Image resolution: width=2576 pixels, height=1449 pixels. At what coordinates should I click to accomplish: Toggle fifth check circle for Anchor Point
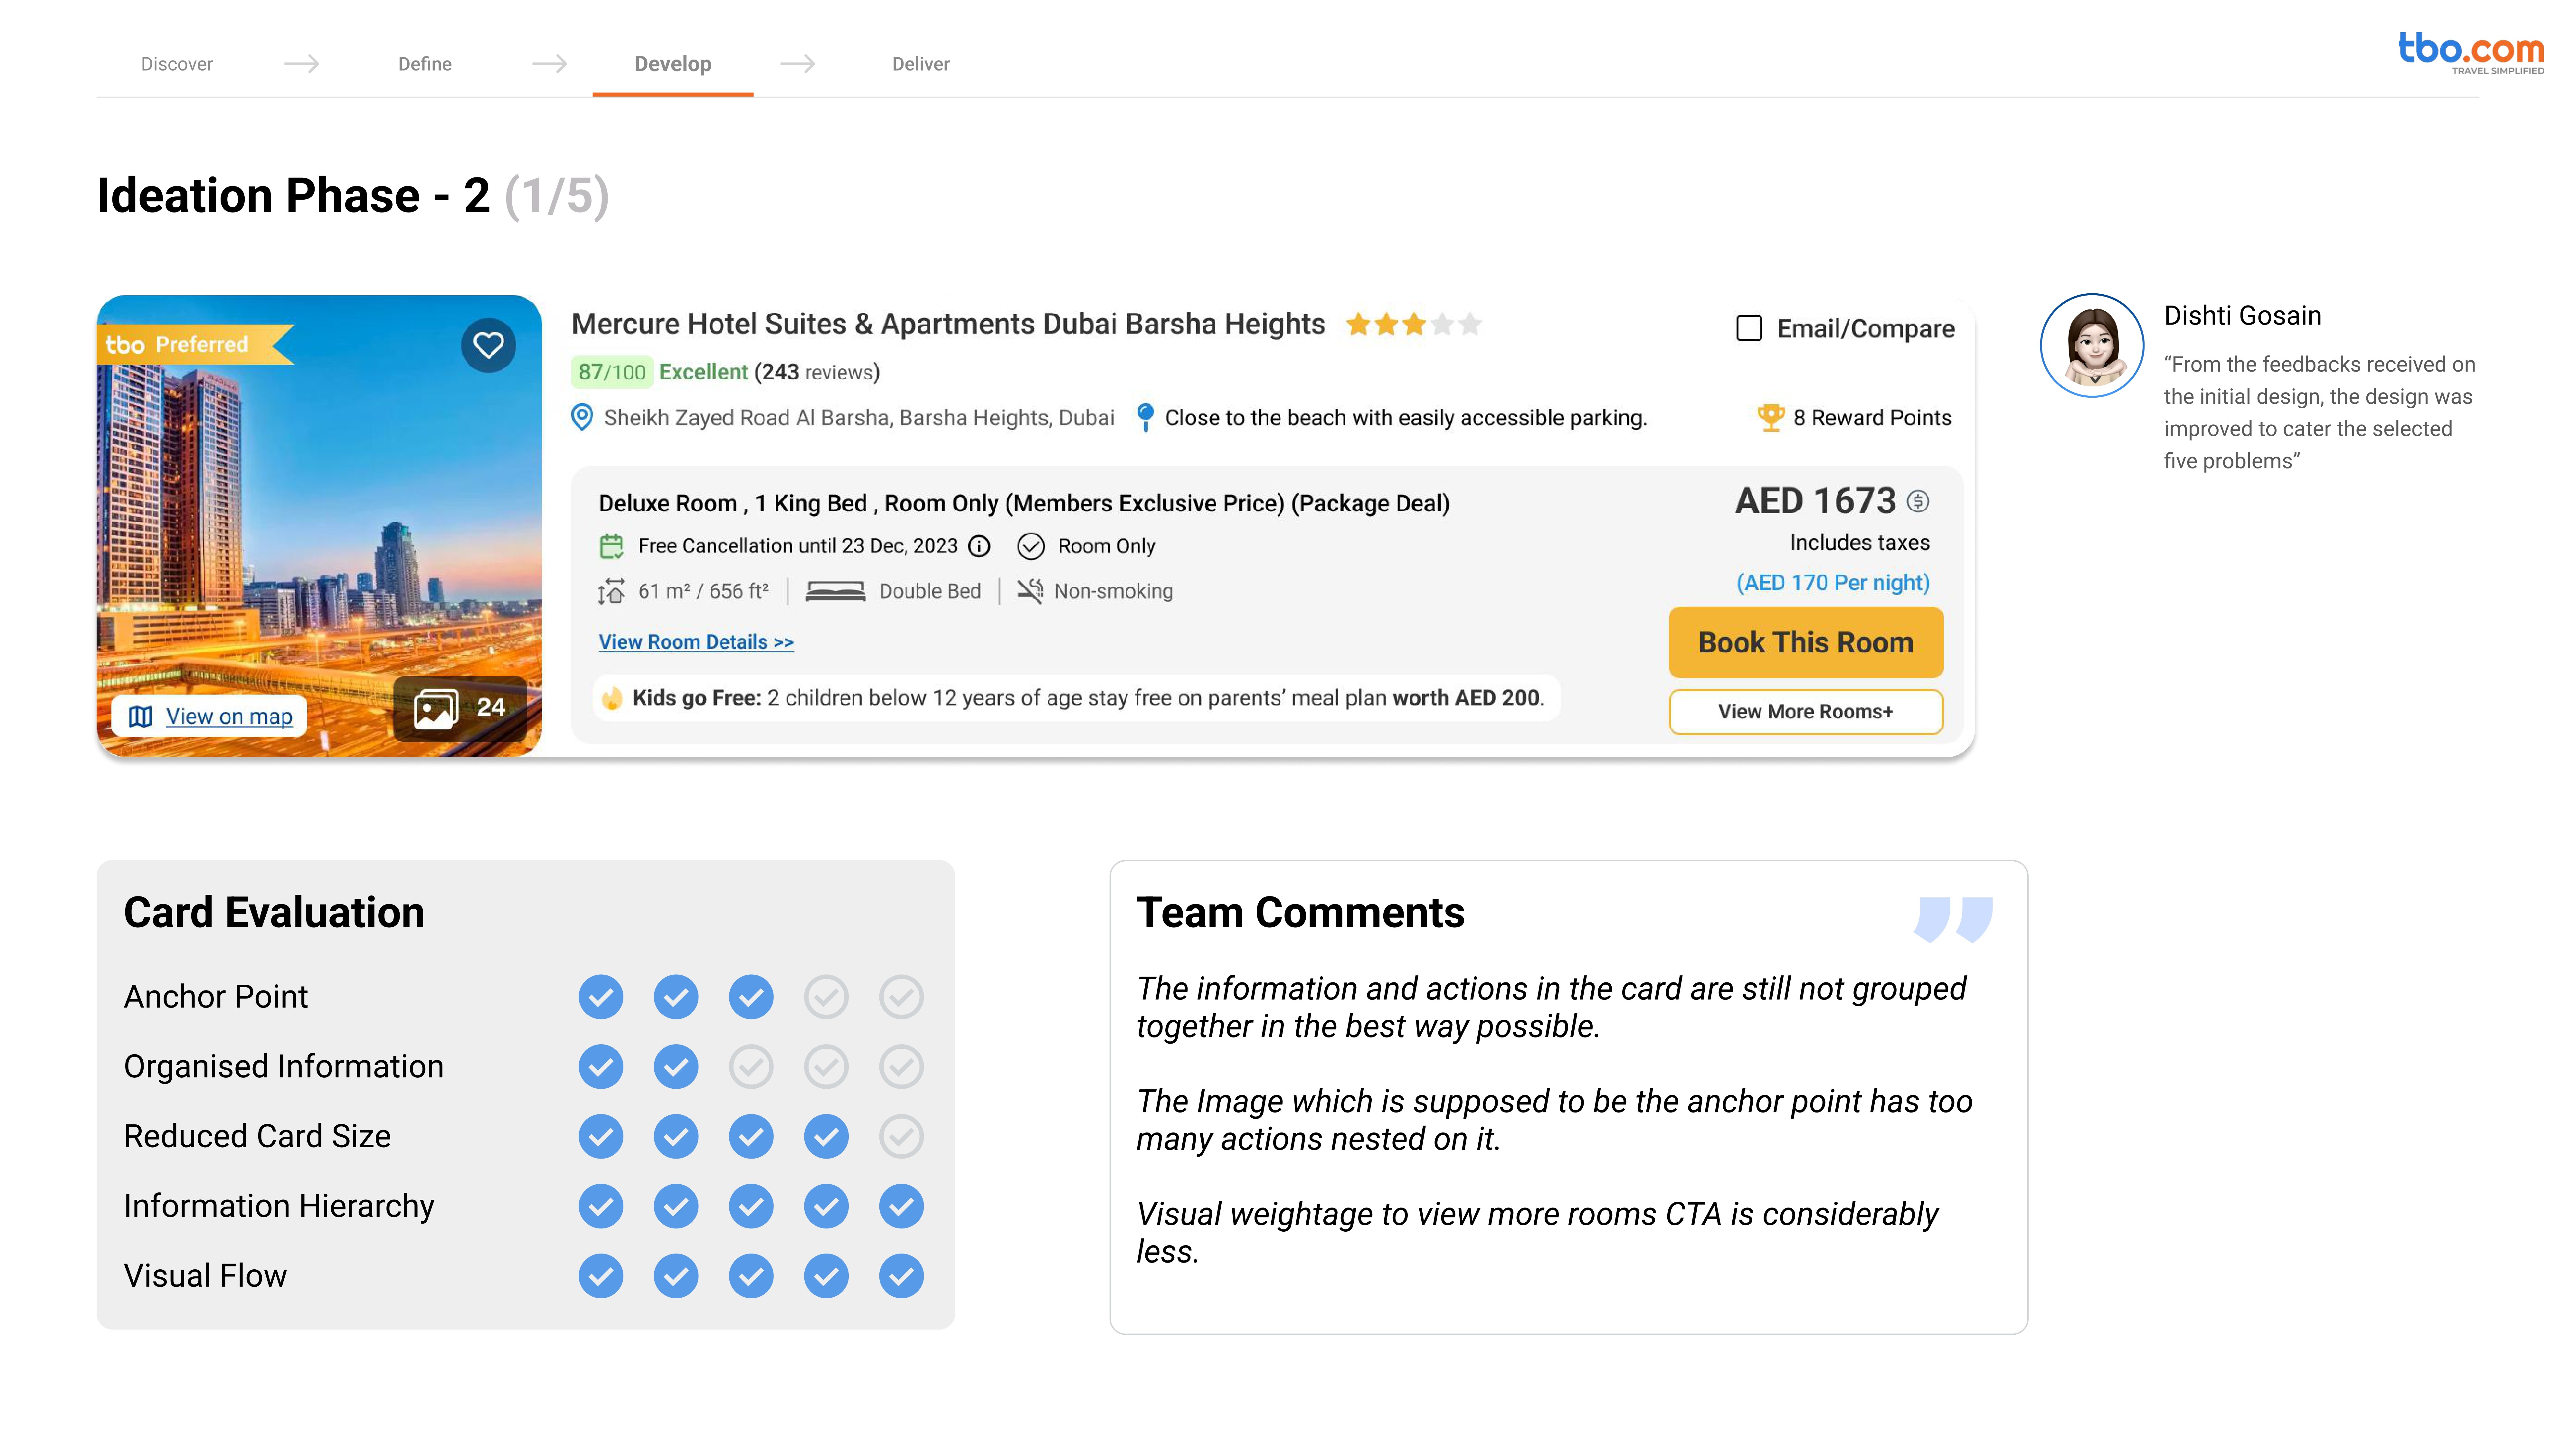pos(901,997)
